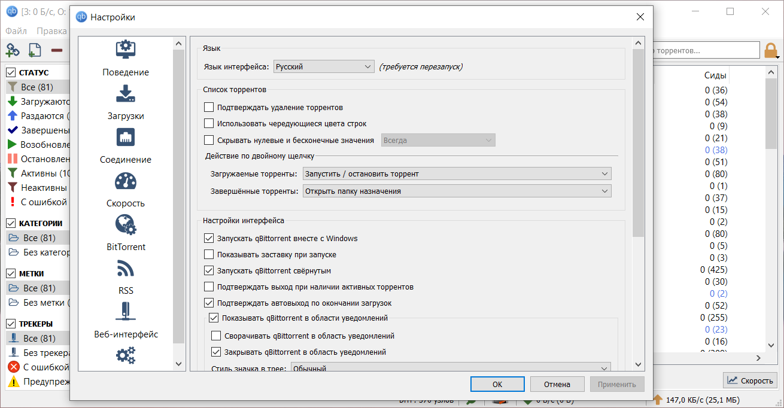Screen dimensions: 784x408
Task: Open the Правка menu
Action: (x=51, y=31)
